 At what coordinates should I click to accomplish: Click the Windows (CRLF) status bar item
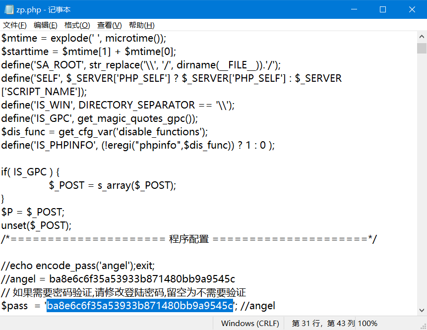[x=250, y=323]
